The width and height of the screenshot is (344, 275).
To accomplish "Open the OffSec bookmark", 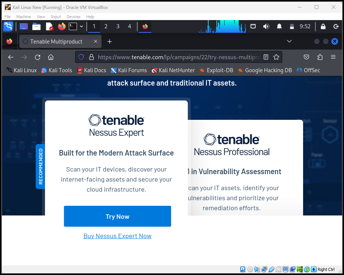I will click(308, 70).
